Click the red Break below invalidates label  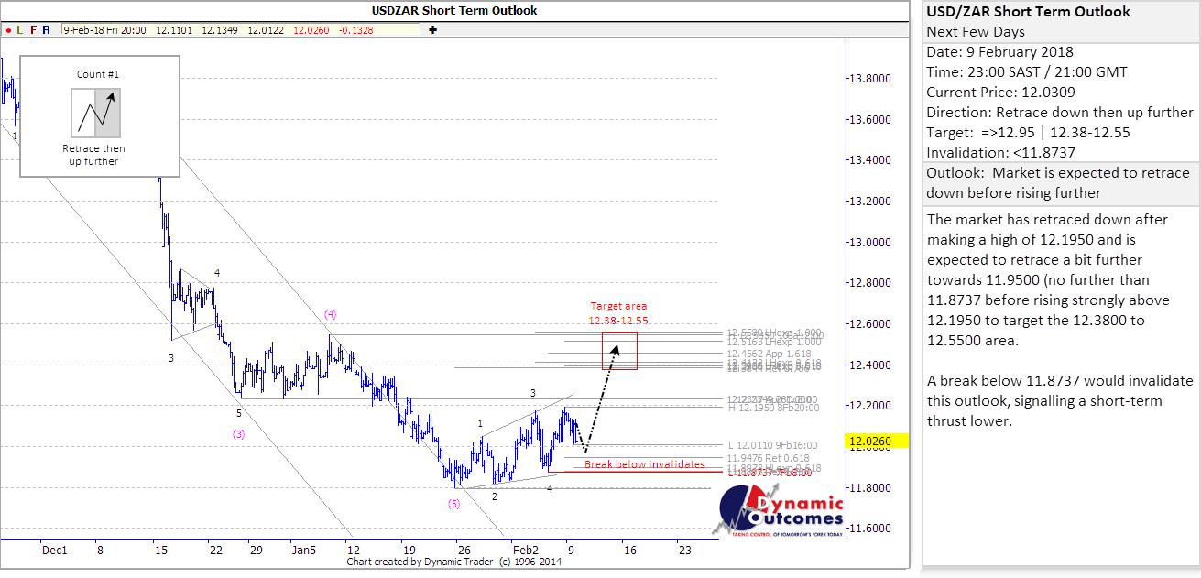click(645, 464)
